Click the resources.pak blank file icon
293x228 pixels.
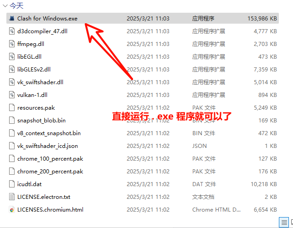coord(12,108)
